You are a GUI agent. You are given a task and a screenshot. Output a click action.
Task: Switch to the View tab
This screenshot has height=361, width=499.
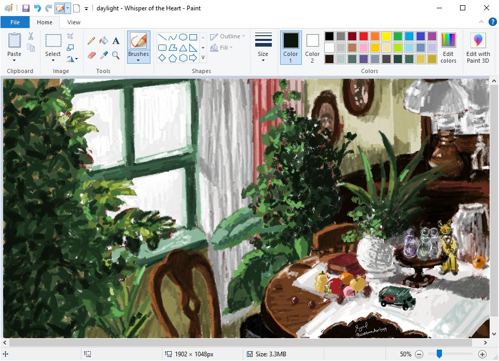pos(74,22)
